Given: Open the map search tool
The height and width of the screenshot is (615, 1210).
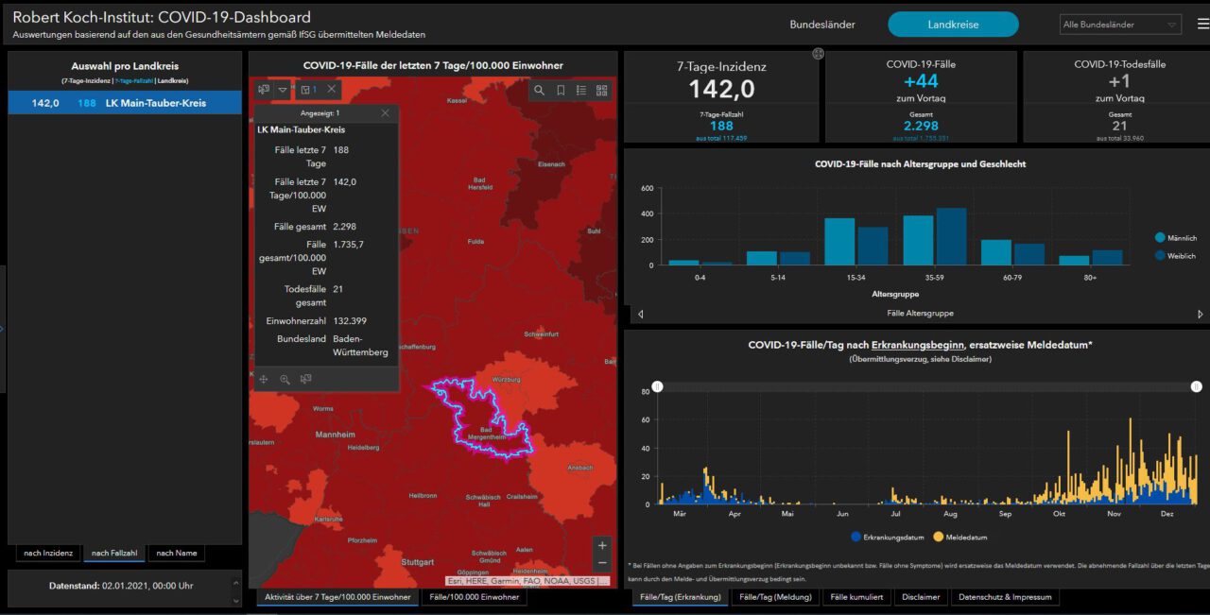Looking at the screenshot, I should pyautogui.click(x=539, y=91).
